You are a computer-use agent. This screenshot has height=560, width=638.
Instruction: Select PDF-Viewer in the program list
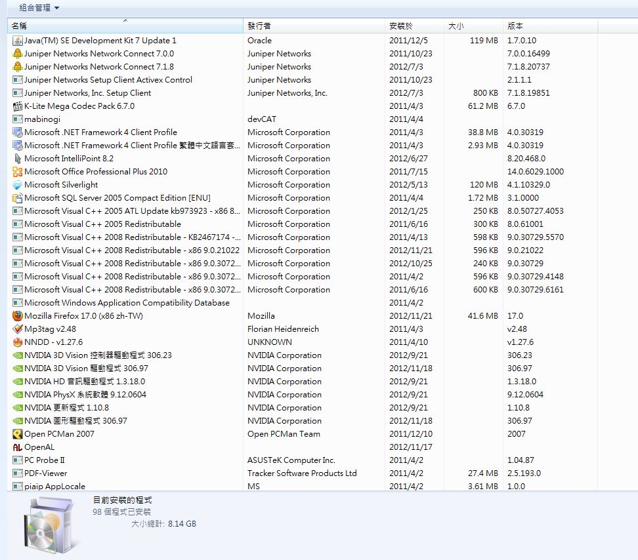tap(45, 473)
